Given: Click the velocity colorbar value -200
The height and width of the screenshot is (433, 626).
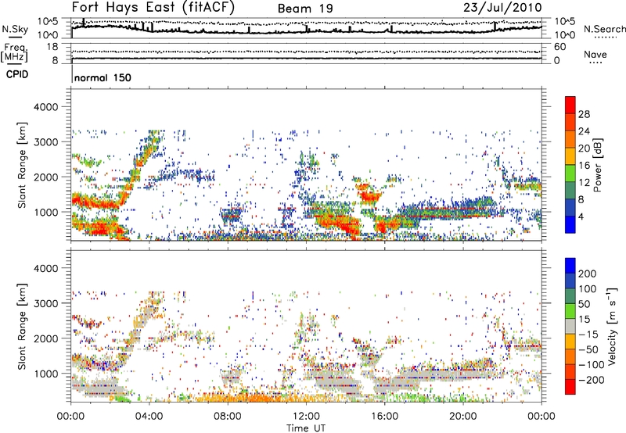Looking at the screenshot, I should (x=592, y=380).
